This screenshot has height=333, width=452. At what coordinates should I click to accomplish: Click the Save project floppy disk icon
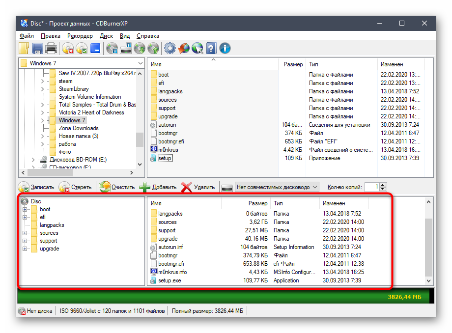pos(37,48)
